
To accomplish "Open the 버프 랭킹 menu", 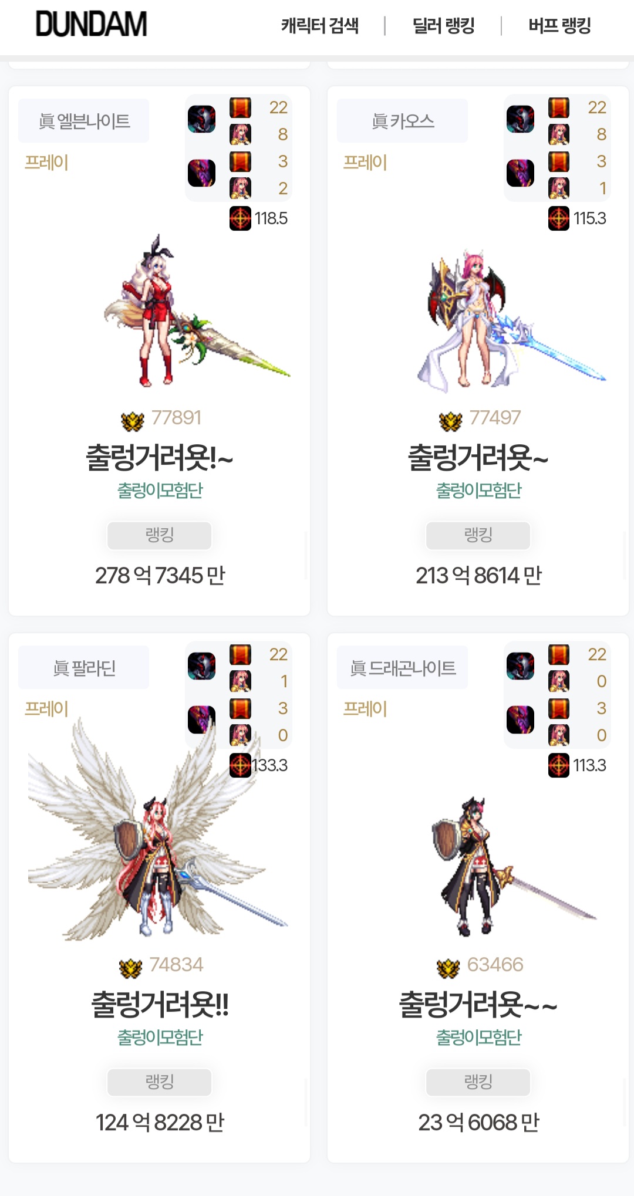I will (559, 26).
